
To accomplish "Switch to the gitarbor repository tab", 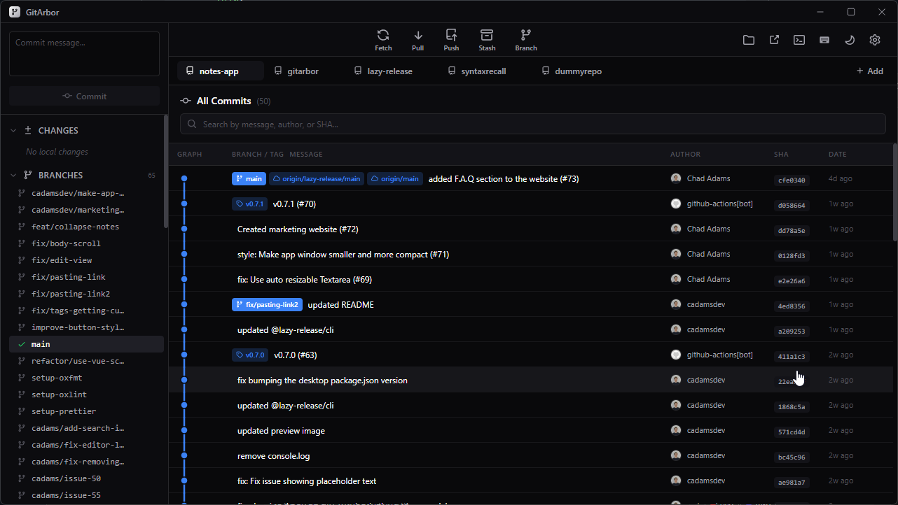I will pyautogui.click(x=296, y=71).
